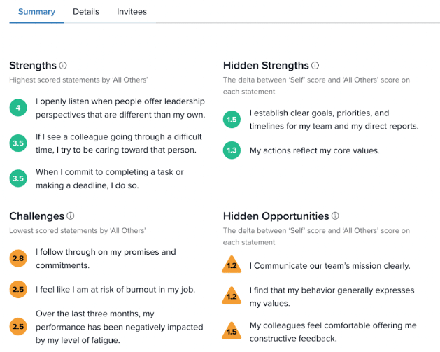This screenshot has width=440, height=352.
Task: Click the Hidden Opportunities info icon
Action: (335, 216)
